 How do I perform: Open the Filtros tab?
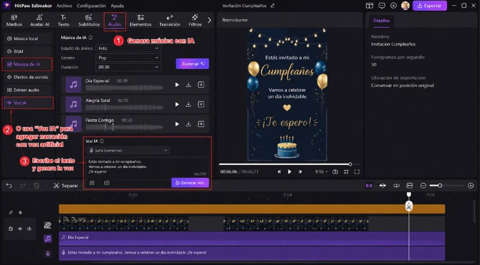click(x=195, y=20)
